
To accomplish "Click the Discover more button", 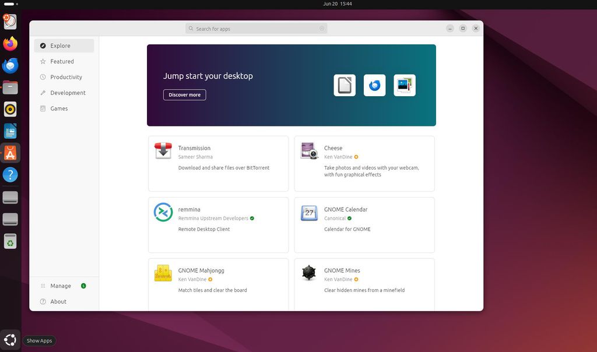I will pyautogui.click(x=184, y=94).
